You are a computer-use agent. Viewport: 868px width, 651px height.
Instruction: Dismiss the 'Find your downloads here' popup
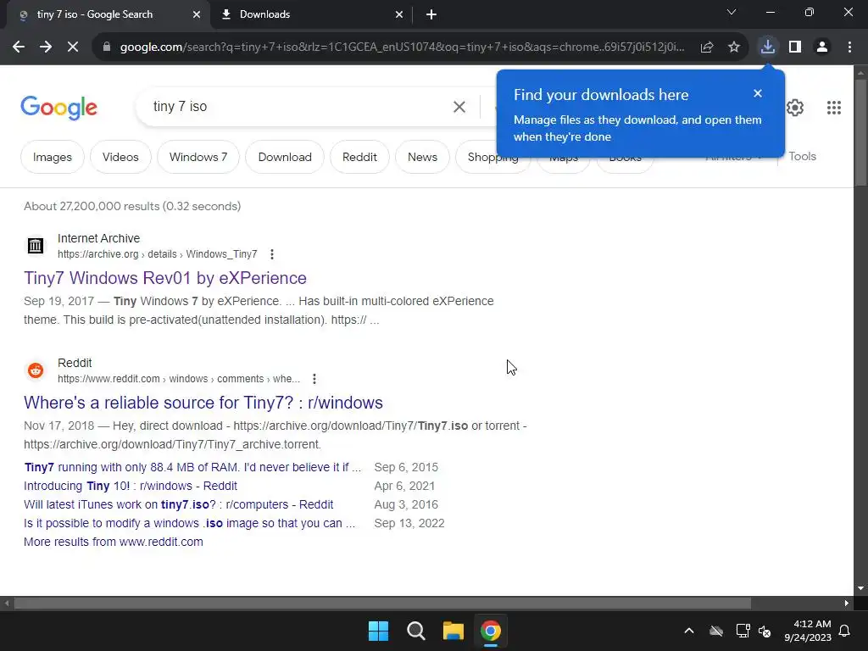758,93
